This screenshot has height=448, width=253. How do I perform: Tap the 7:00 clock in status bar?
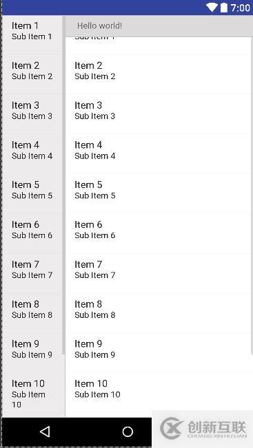(240, 8)
